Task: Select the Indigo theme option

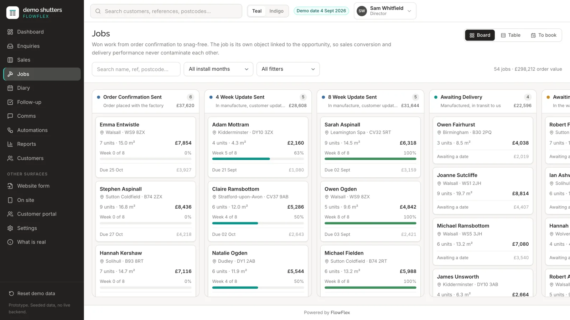Action: click(276, 11)
